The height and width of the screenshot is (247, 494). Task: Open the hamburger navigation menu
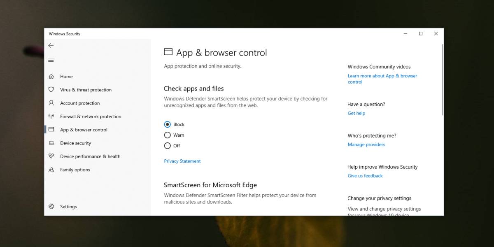(51, 60)
